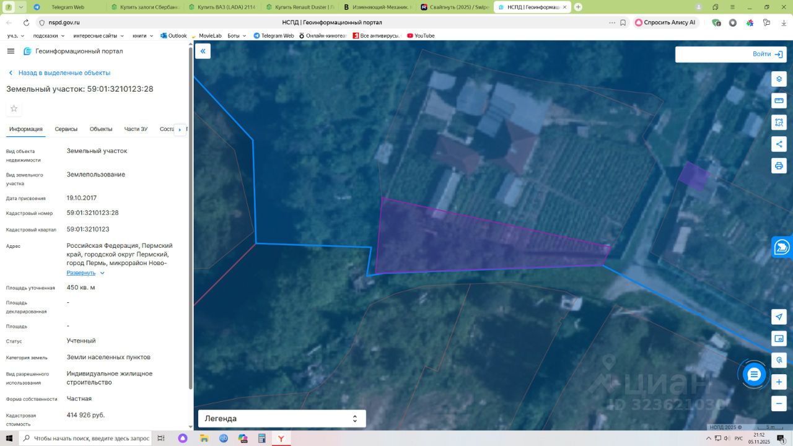The height and width of the screenshot is (446, 793).
Task: Zoom out with the minus button
Action: point(779,403)
